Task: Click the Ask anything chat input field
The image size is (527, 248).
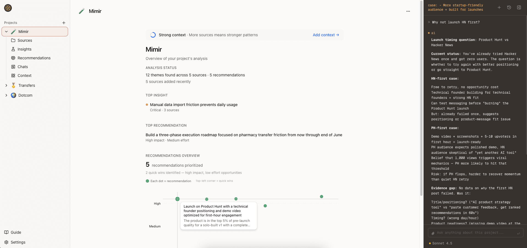Action: coord(476,233)
